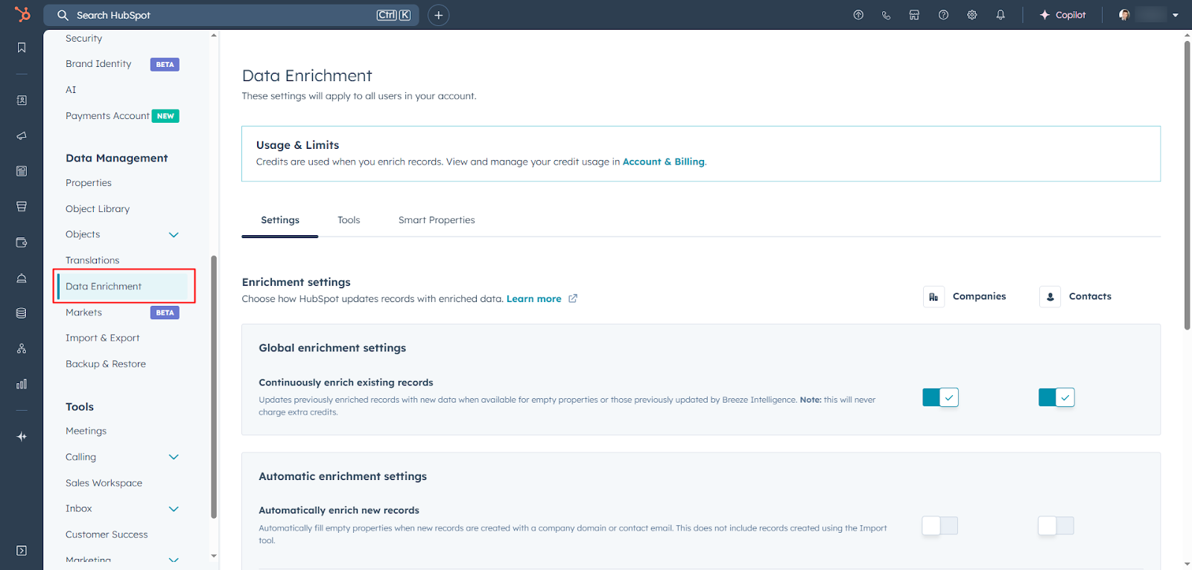
Task: Expand the Objects submenu chevron
Action: (174, 234)
